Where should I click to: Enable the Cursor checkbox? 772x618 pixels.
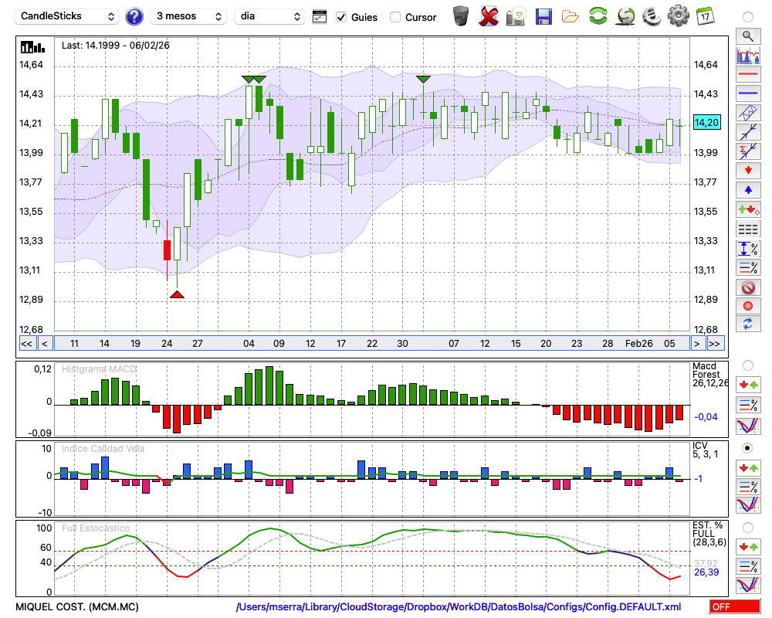click(394, 17)
